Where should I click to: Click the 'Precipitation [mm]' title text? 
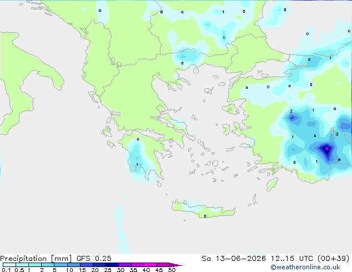tap(36, 259)
